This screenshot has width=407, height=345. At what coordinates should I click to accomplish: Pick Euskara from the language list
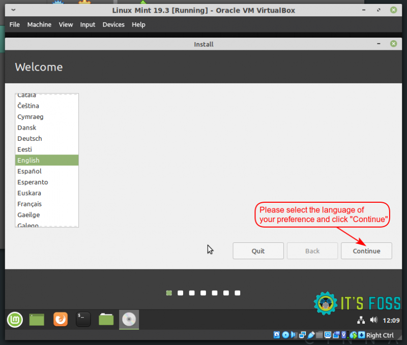coord(47,193)
